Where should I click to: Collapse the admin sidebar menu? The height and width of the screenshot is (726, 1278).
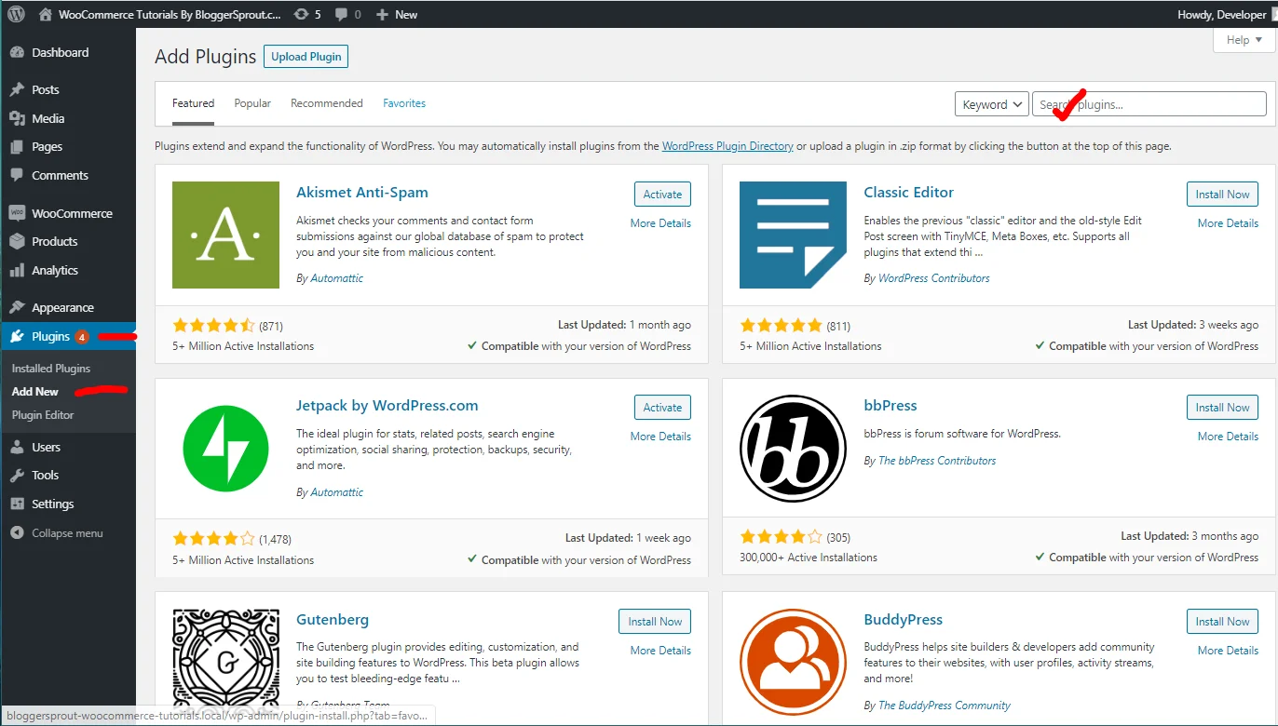[57, 533]
